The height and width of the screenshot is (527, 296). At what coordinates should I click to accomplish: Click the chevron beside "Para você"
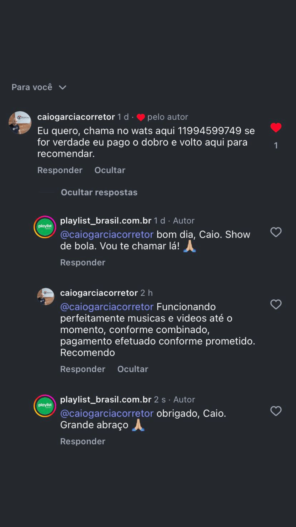pyautogui.click(x=62, y=88)
